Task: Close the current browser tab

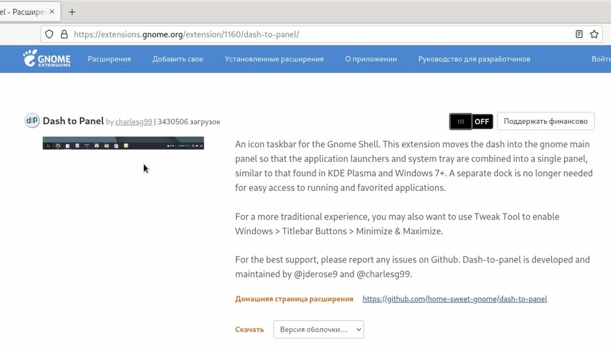Action: point(52,12)
